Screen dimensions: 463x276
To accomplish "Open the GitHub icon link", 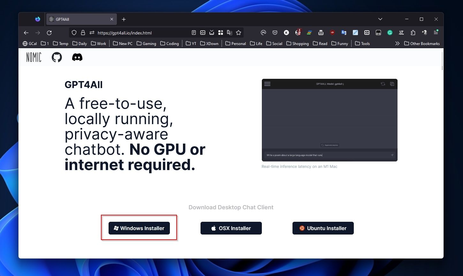I will (x=57, y=57).
